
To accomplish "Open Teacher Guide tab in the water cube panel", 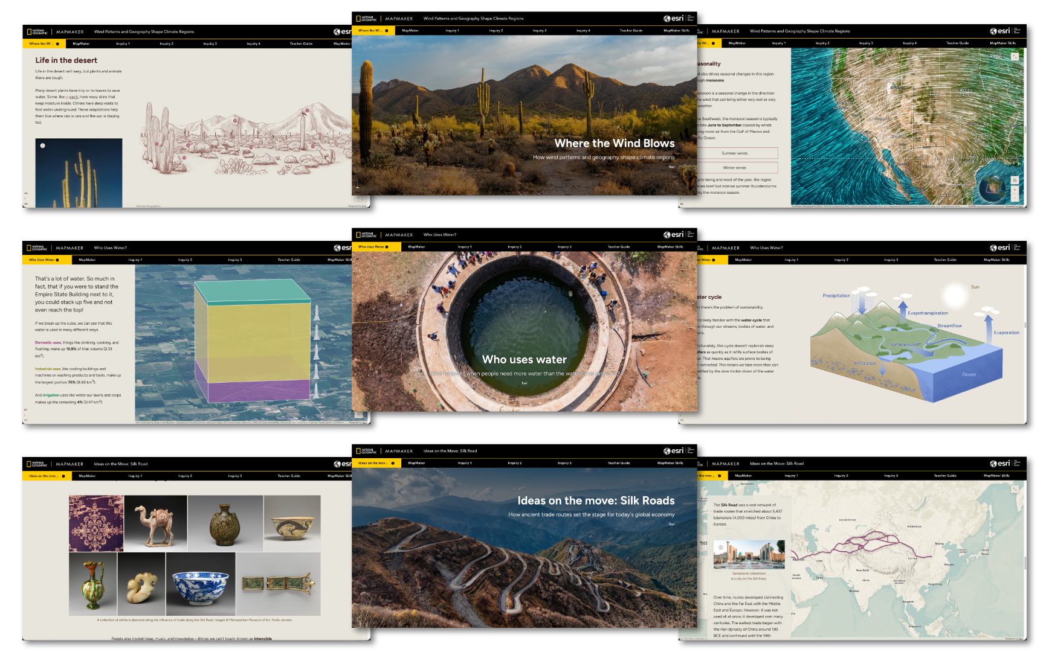I will pos(289,260).
